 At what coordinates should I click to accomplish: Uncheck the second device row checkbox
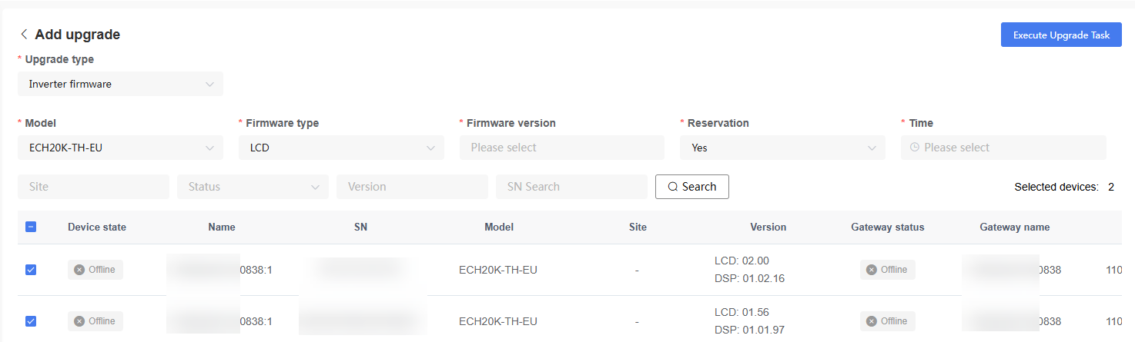[x=31, y=321]
